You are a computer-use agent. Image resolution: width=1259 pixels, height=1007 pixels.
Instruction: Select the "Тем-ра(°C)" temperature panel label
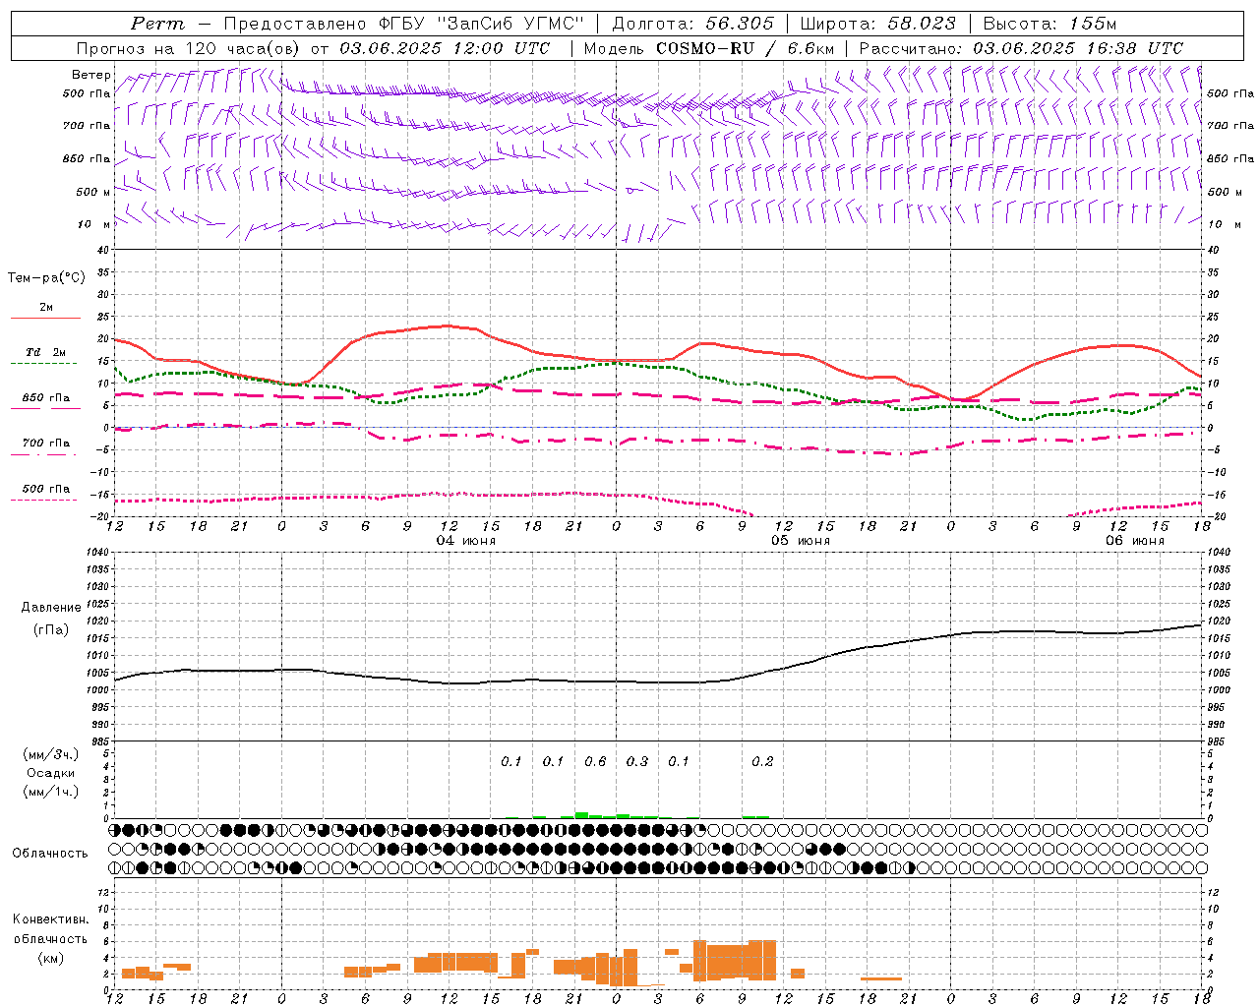point(46,278)
